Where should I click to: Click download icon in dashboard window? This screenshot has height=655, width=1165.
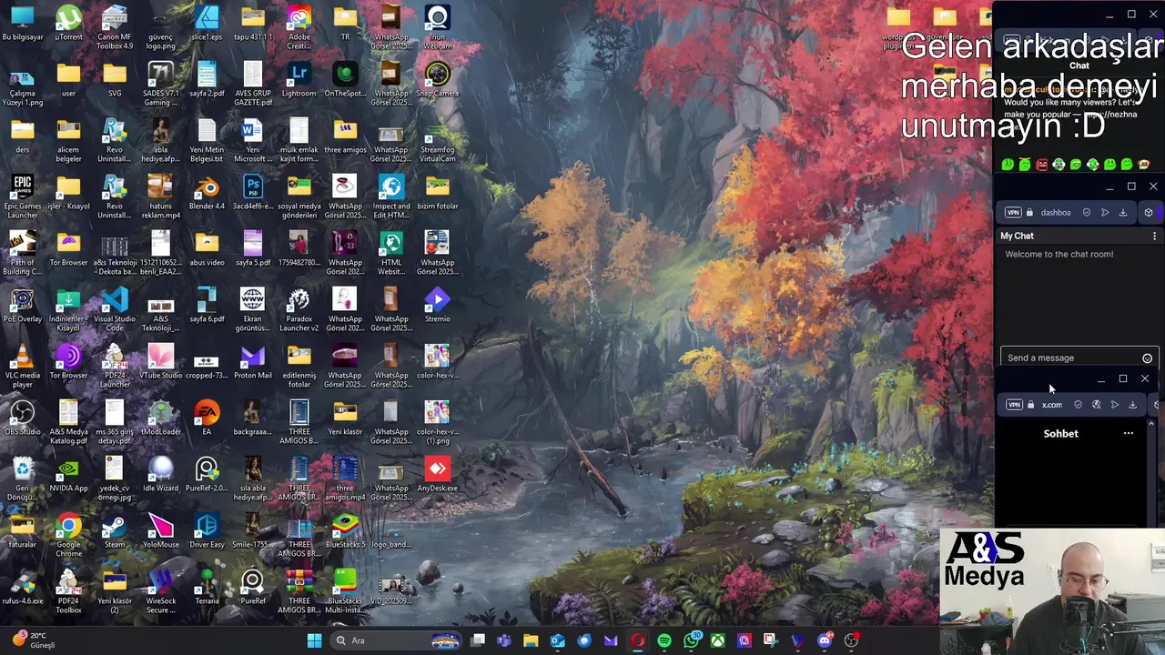coord(1122,212)
